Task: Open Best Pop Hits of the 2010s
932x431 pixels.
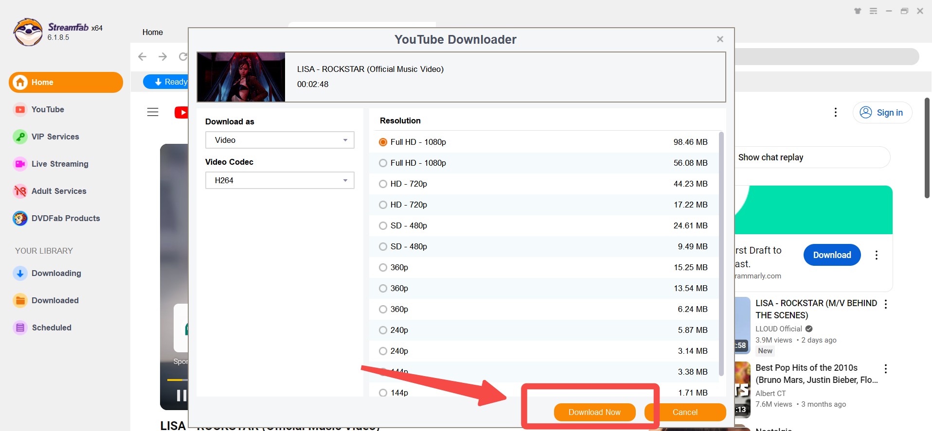Action: point(817,374)
